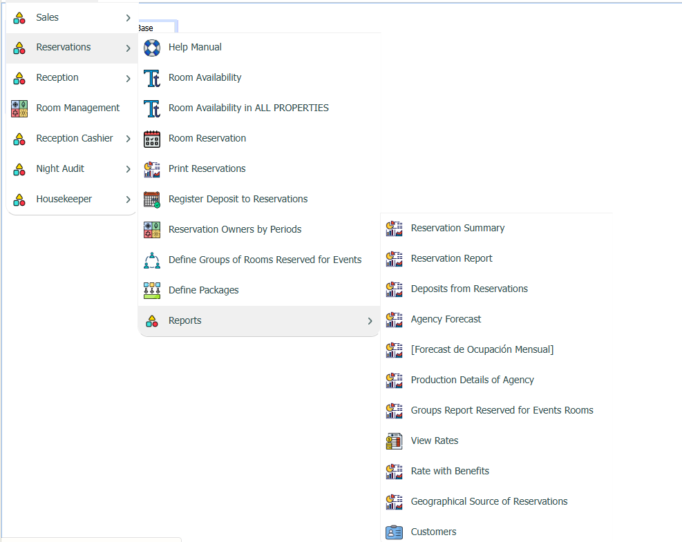Choose the Reservation Summary report
This screenshot has width=682, height=542.
click(x=457, y=229)
